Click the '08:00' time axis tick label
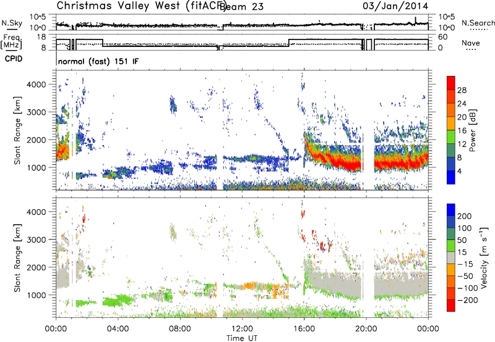 coord(180,329)
